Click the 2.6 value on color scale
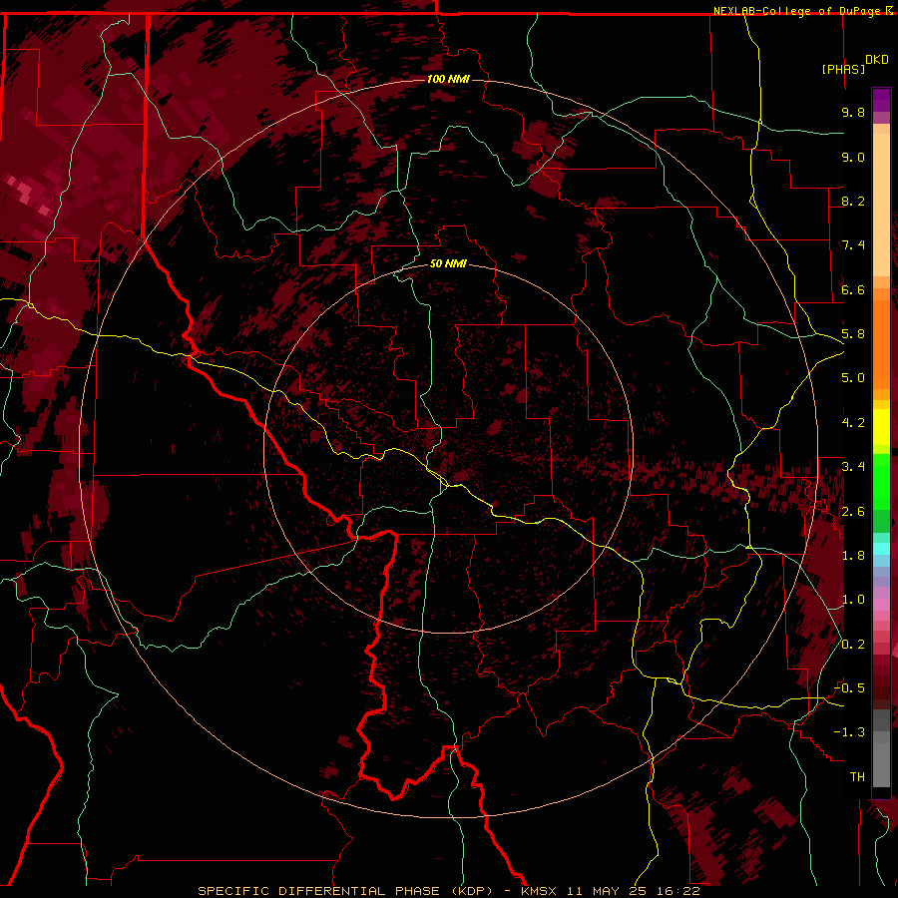Image resolution: width=898 pixels, height=898 pixels. [853, 512]
